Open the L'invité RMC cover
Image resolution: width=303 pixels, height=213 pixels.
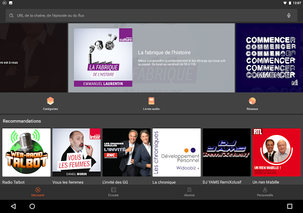[127, 153]
